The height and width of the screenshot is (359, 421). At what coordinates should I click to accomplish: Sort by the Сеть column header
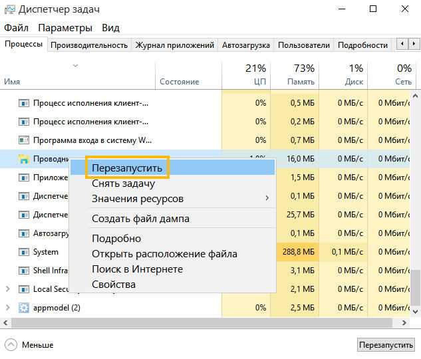pyautogui.click(x=392, y=75)
